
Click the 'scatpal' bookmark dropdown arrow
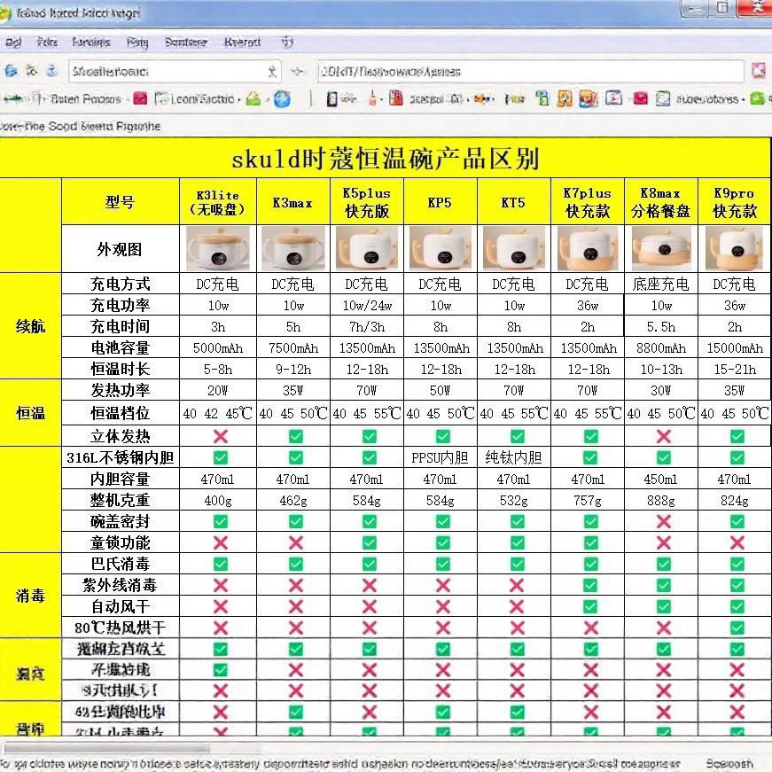point(467,99)
